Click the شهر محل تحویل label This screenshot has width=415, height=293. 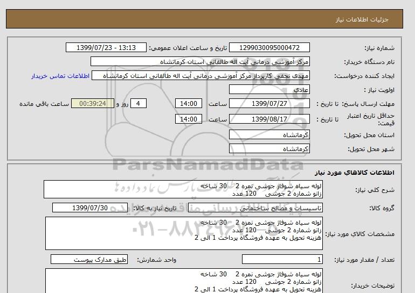tap(371, 149)
